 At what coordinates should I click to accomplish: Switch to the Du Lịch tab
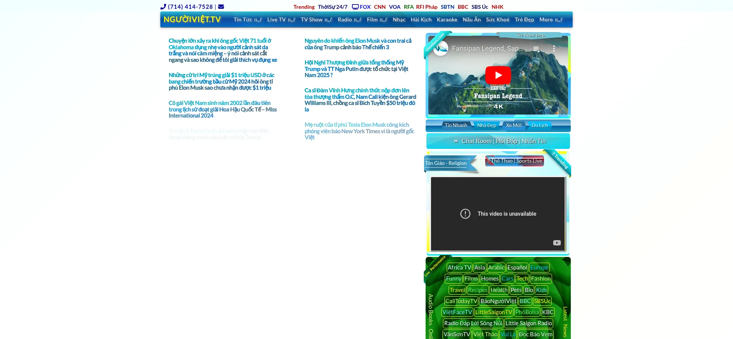tap(539, 125)
